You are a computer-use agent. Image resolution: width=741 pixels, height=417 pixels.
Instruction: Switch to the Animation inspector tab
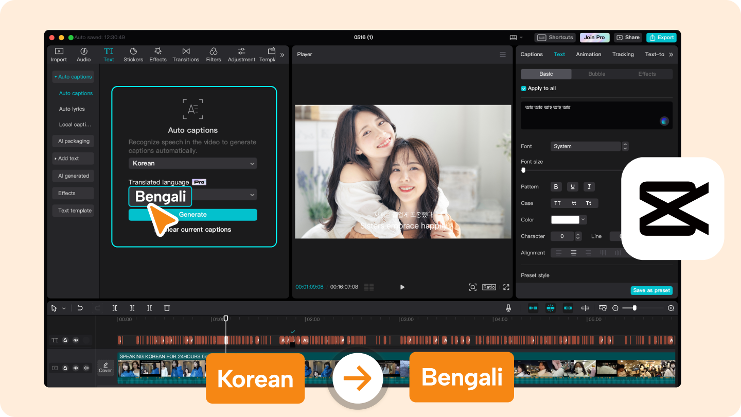click(589, 54)
